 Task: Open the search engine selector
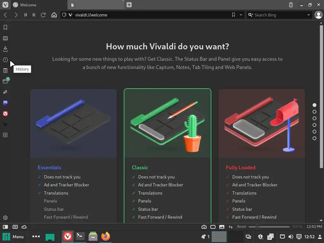point(251,15)
